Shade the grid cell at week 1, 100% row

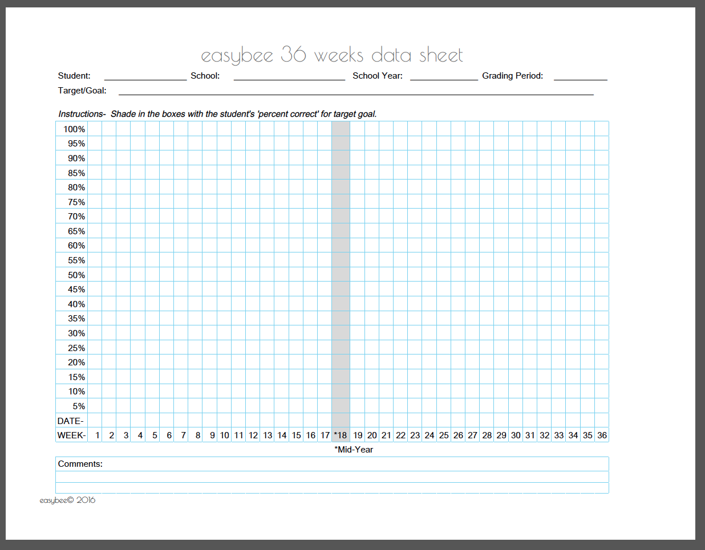[96, 129]
